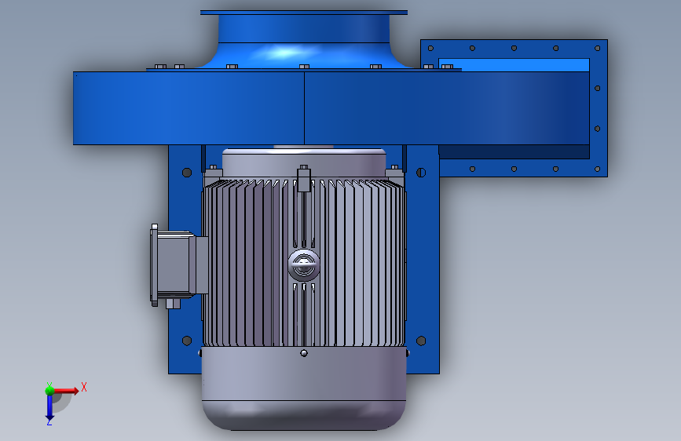Image resolution: width=681 pixels, height=441 pixels.
Task: Pick the upper-left hole in motor mounting plate
Action: tap(187, 173)
